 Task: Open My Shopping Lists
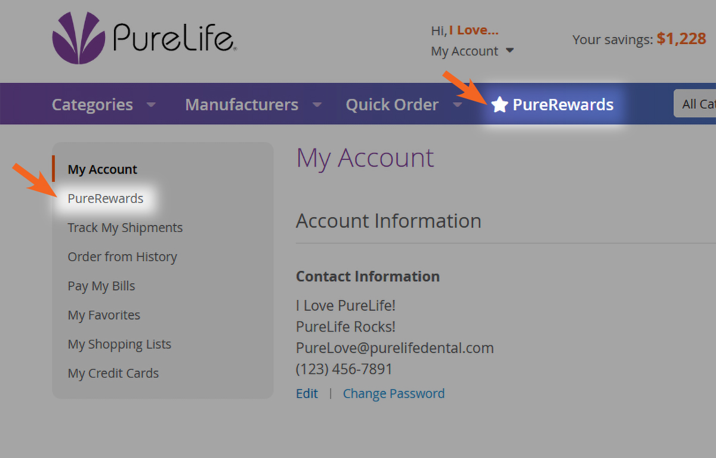[x=119, y=344]
